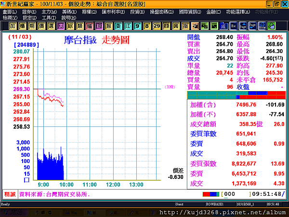Image resolution: width=289 pixels, height=217 pixels.
Task: Click the 摩台指& chart title
Action: (x=80, y=40)
